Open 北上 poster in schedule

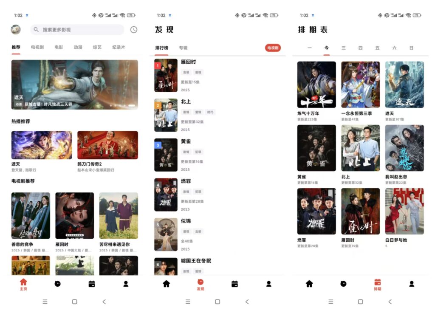[360, 148]
